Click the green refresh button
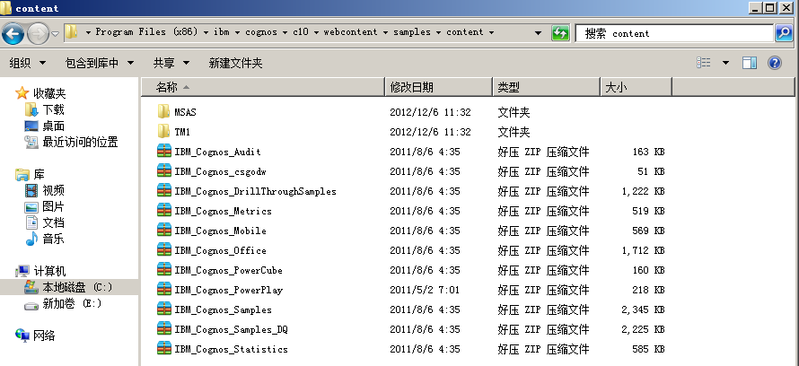This screenshot has width=799, height=366. click(560, 33)
